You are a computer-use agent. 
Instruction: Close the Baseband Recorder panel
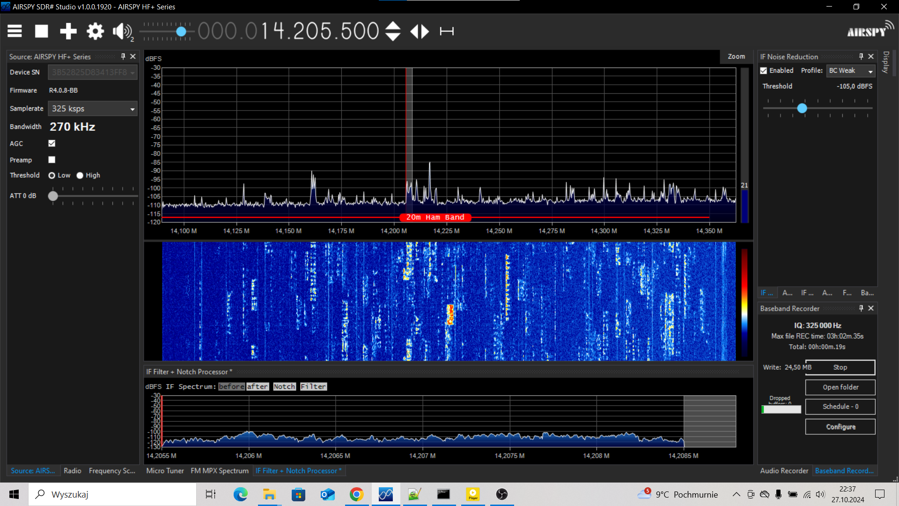(x=871, y=308)
